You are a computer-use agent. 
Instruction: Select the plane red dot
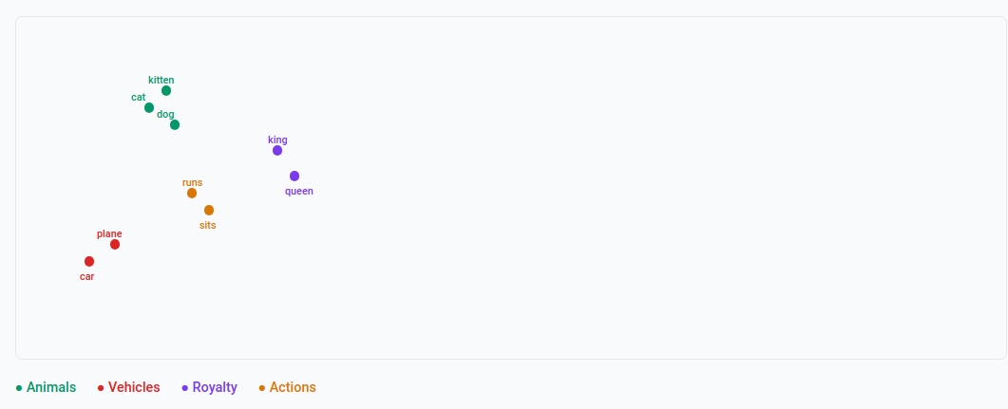click(x=114, y=245)
